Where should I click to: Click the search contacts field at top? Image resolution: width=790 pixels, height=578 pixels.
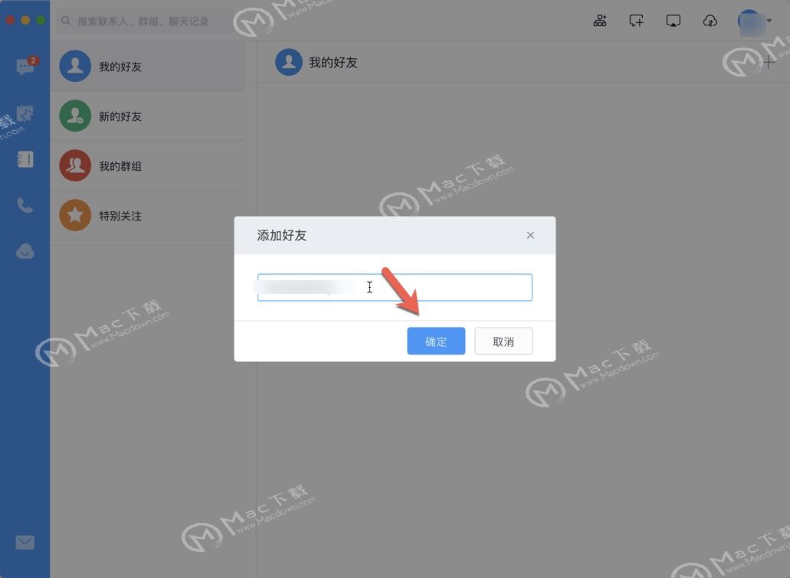click(x=143, y=21)
